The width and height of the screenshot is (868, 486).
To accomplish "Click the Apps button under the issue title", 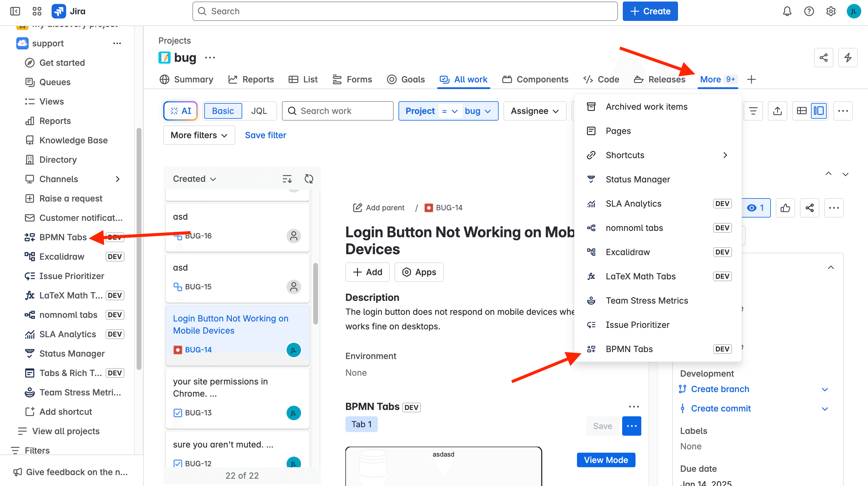I will 419,272.
